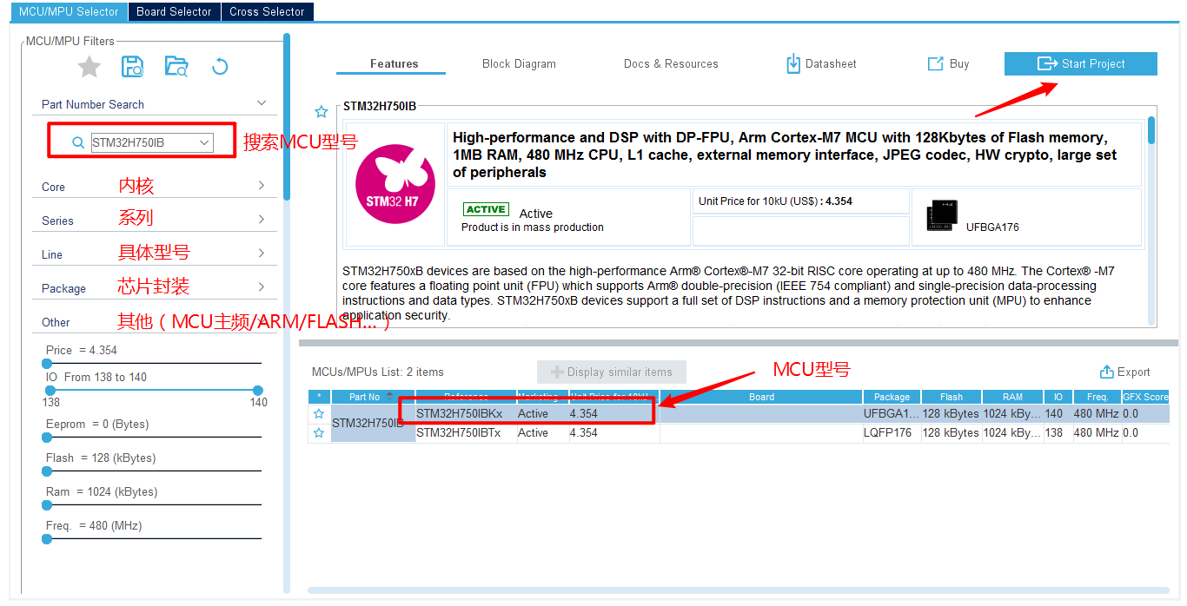Viewport: 1187px width, 606px height.
Task: Toggle favorite star for STM32H750IBTx row
Action: tap(319, 433)
